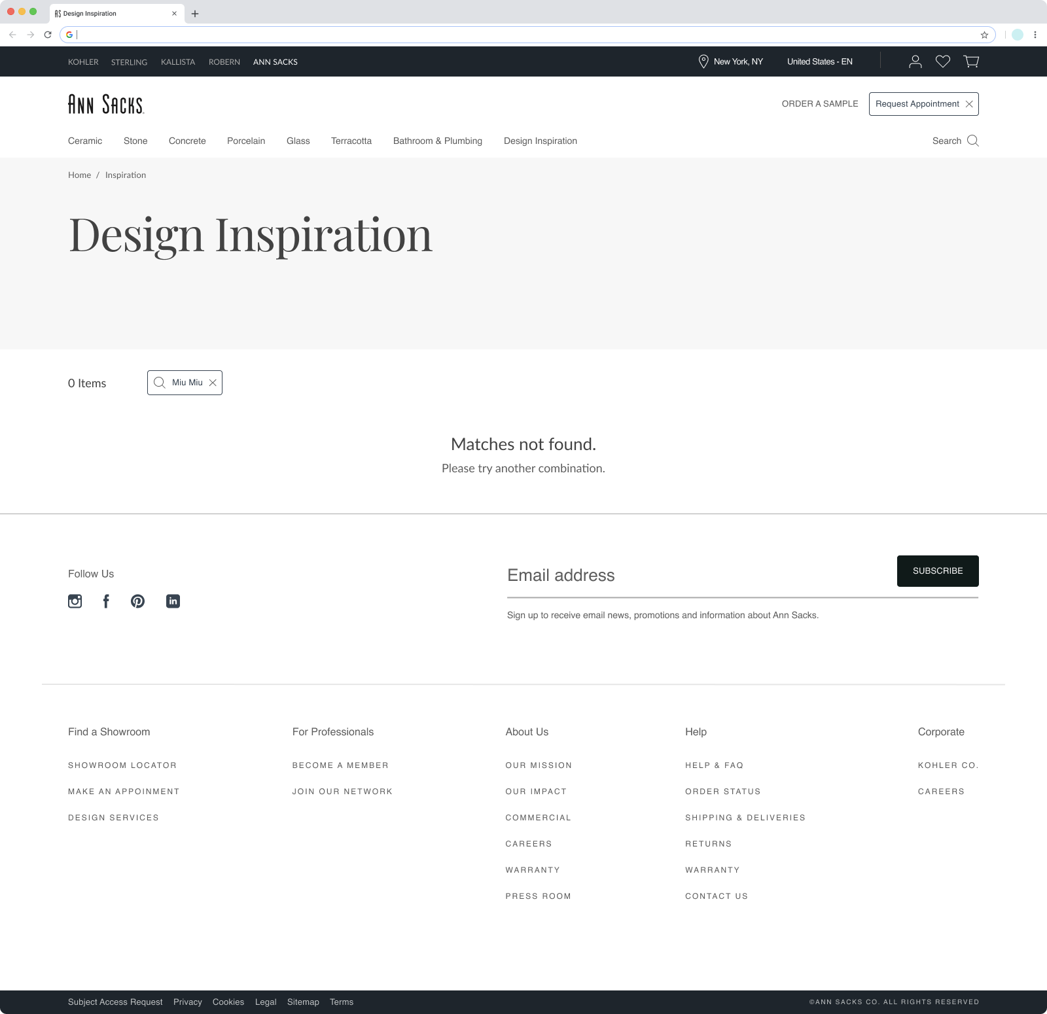Screen dimensions: 1047x1014
Task: Bookmark this page with the star
Action: (984, 35)
